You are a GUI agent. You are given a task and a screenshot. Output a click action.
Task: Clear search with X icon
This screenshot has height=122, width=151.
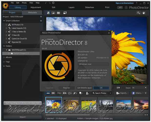click(x=110, y=93)
